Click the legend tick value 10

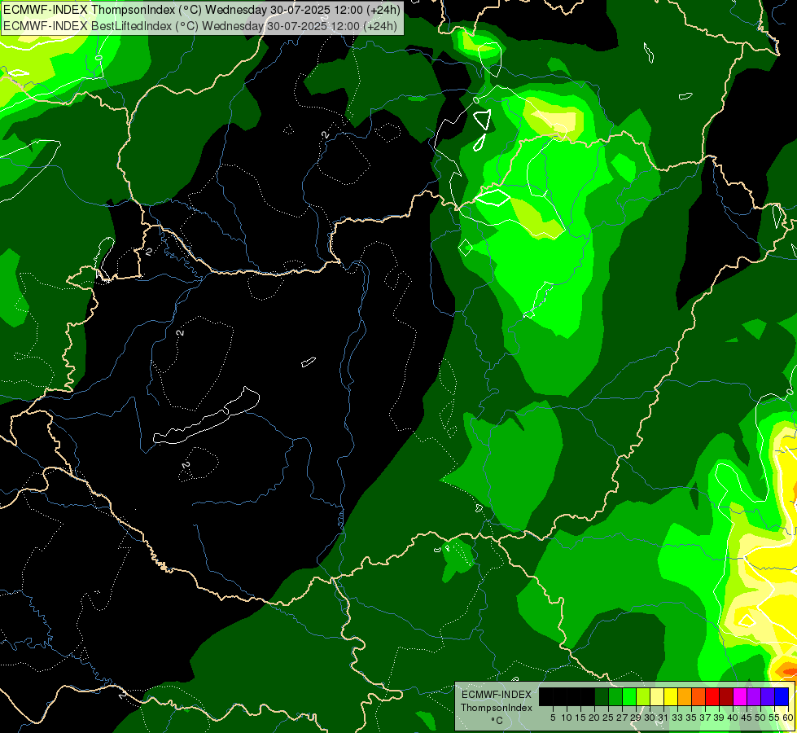[567, 718]
